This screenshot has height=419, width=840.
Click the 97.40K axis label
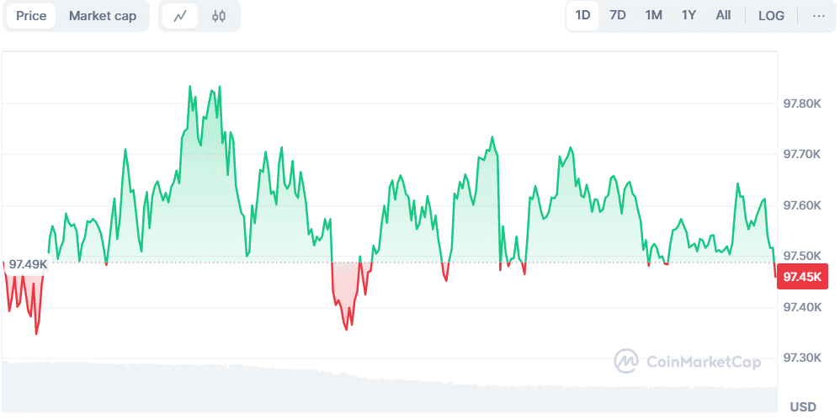[801, 308]
